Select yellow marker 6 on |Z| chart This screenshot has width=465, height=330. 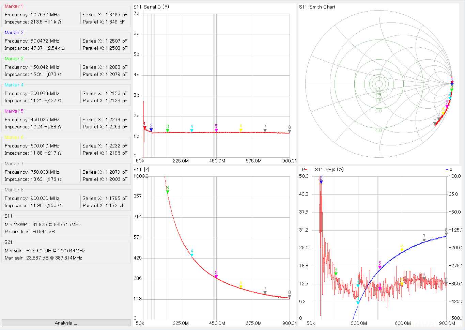click(x=241, y=287)
